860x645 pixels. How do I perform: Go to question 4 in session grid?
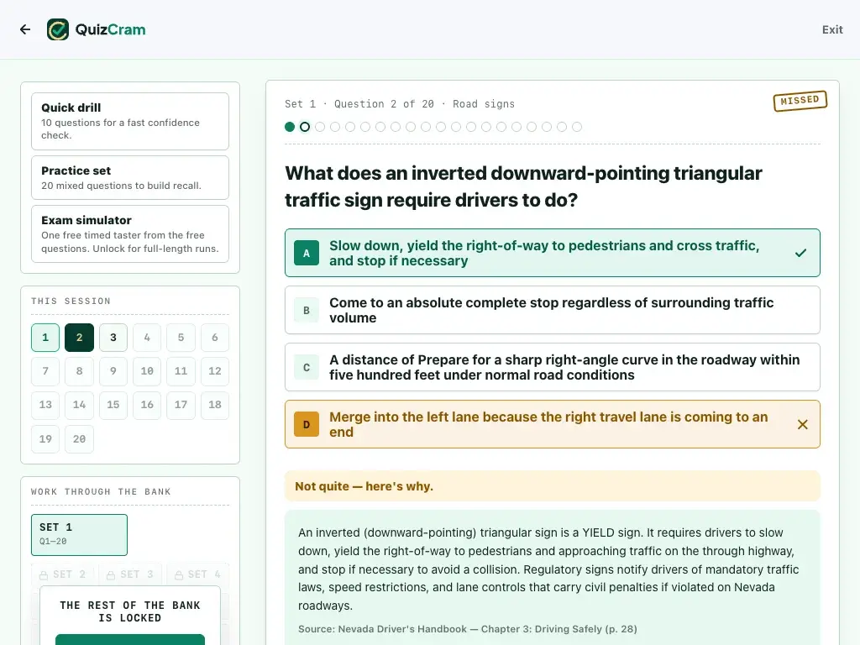coord(147,338)
